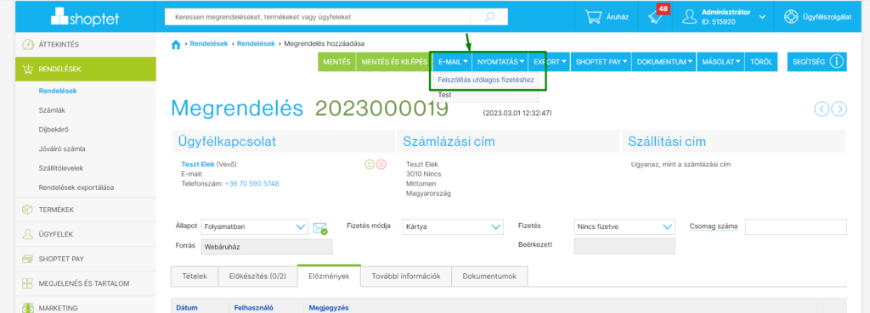Open the E-MAIL dropdown menu
The image size is (870, 313).
point(453,62)
